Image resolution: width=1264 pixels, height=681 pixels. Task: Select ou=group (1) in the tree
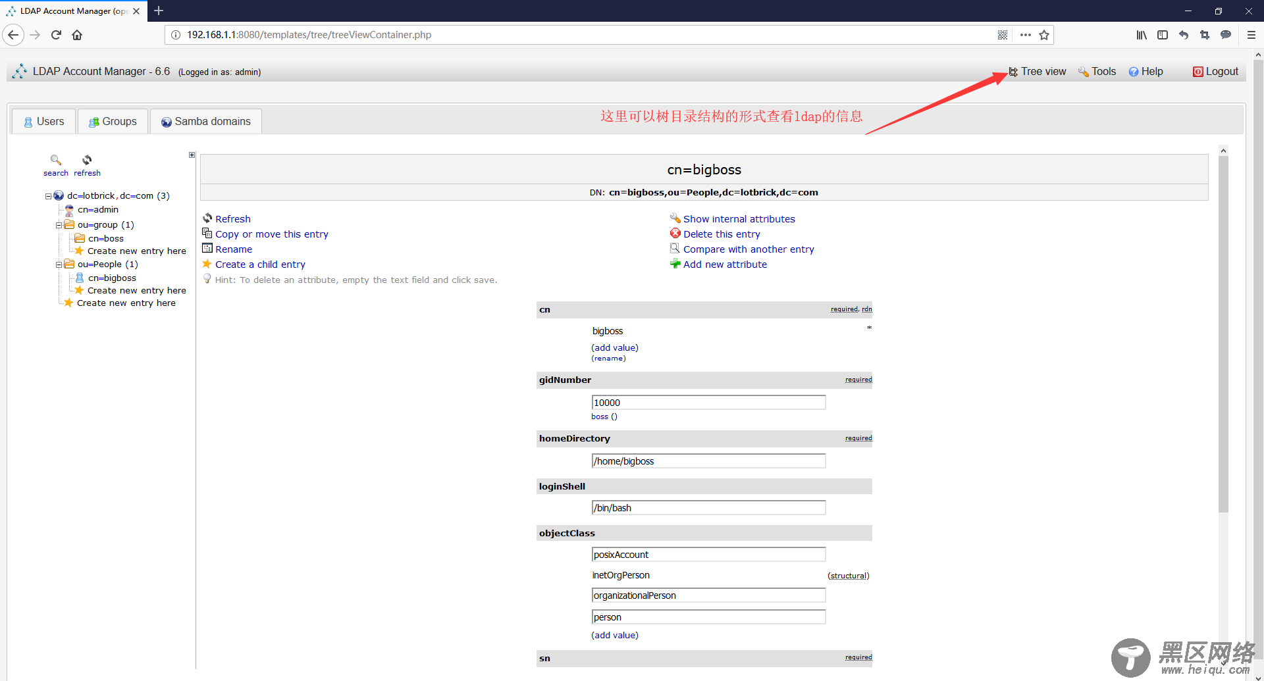point(106,225)
